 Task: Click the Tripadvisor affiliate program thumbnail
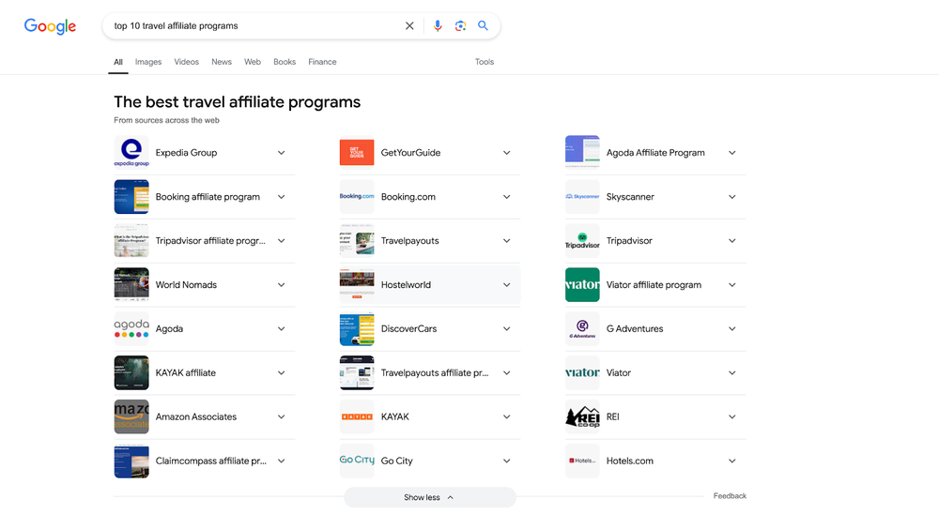click(x=131, y=240)
